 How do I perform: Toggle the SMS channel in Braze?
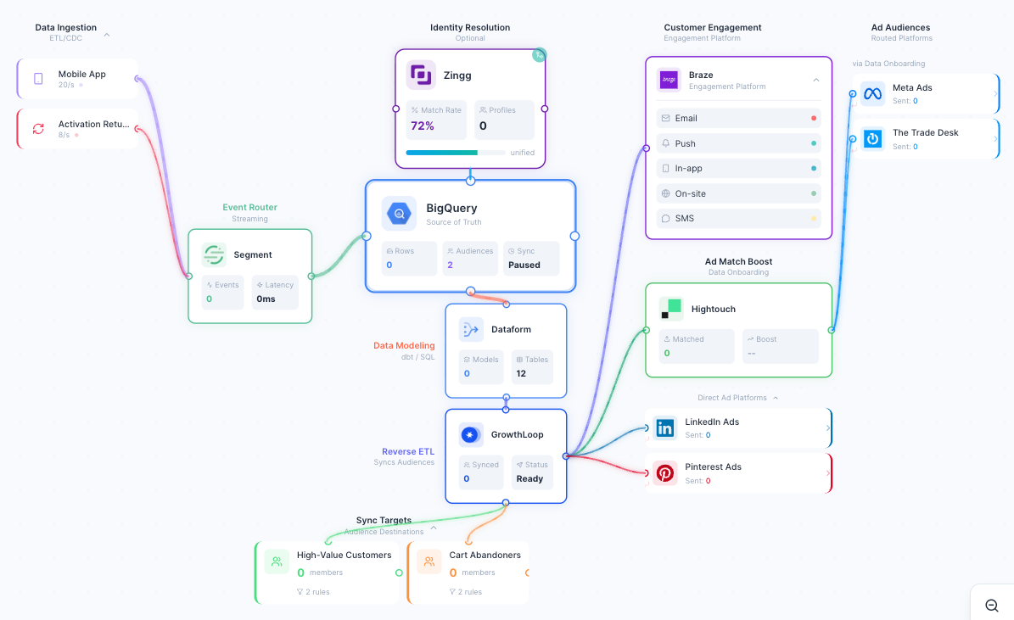point(738,218)
